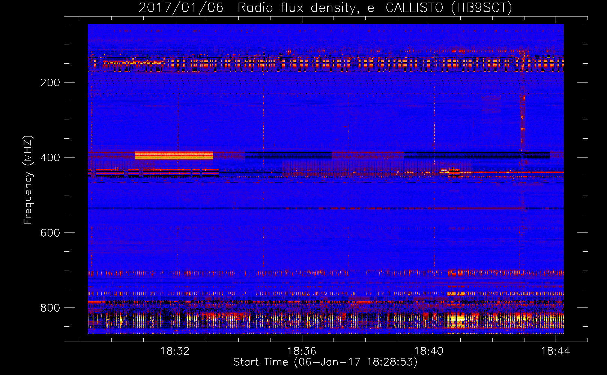This screenshot has height=375, width=607.
Task: Click the 400 frequency tick label
Action: tap(50, 157)
